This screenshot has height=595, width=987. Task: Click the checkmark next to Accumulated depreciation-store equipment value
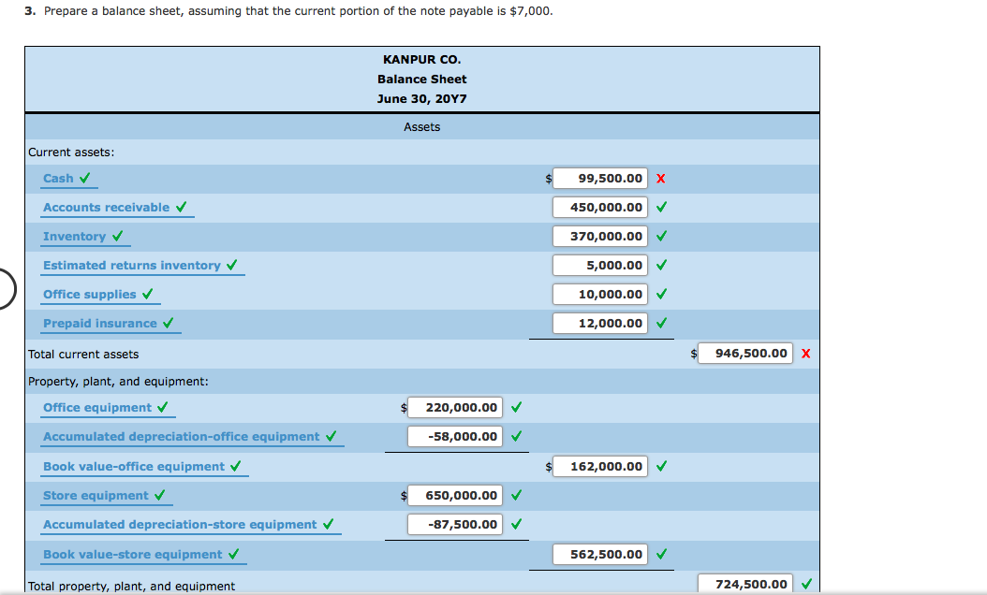coord(516,524)
